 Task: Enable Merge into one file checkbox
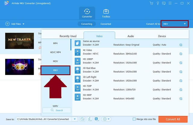(134, 119)
